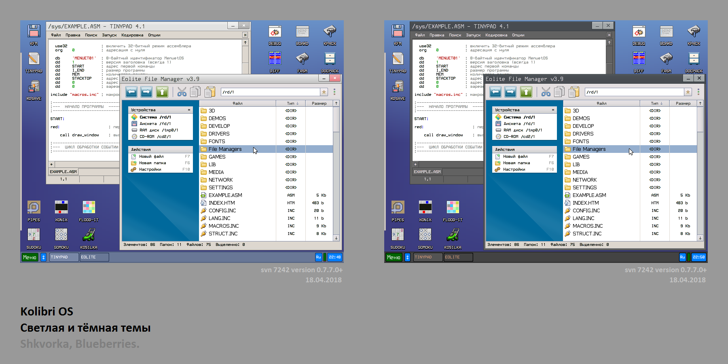Click the Paste clipboard icon in dark-theme Eolite
This screenshot has height=364, width=728.
[x=574, y=92]
